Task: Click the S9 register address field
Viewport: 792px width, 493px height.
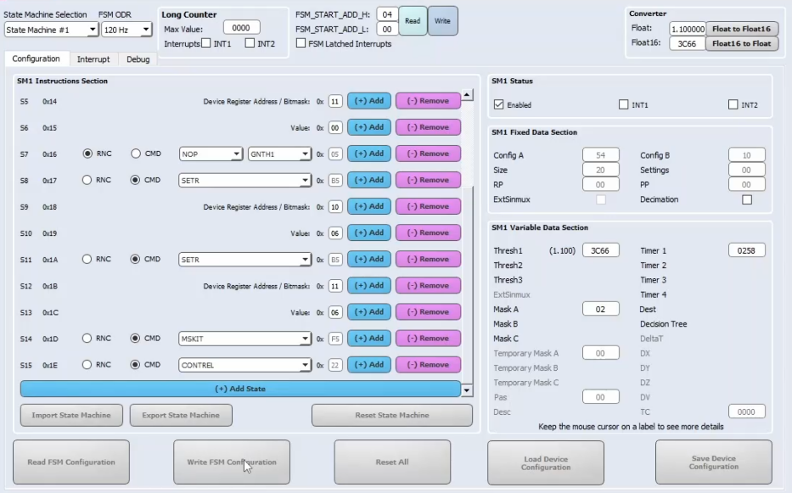Action: (335, 206)
